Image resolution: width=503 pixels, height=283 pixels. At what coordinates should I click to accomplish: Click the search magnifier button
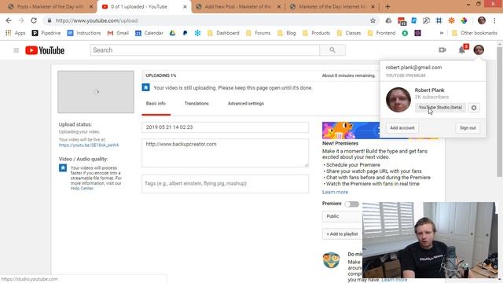pos(332,50)
